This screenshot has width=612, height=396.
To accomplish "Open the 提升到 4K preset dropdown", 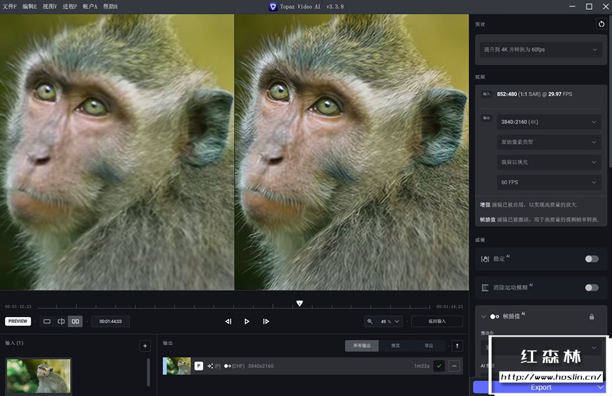I will (540, 50).
